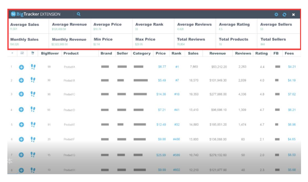Viewport: 308px width, 182px height.
Task: Close the BigTracker extension panel
Action: coord(293,14)
